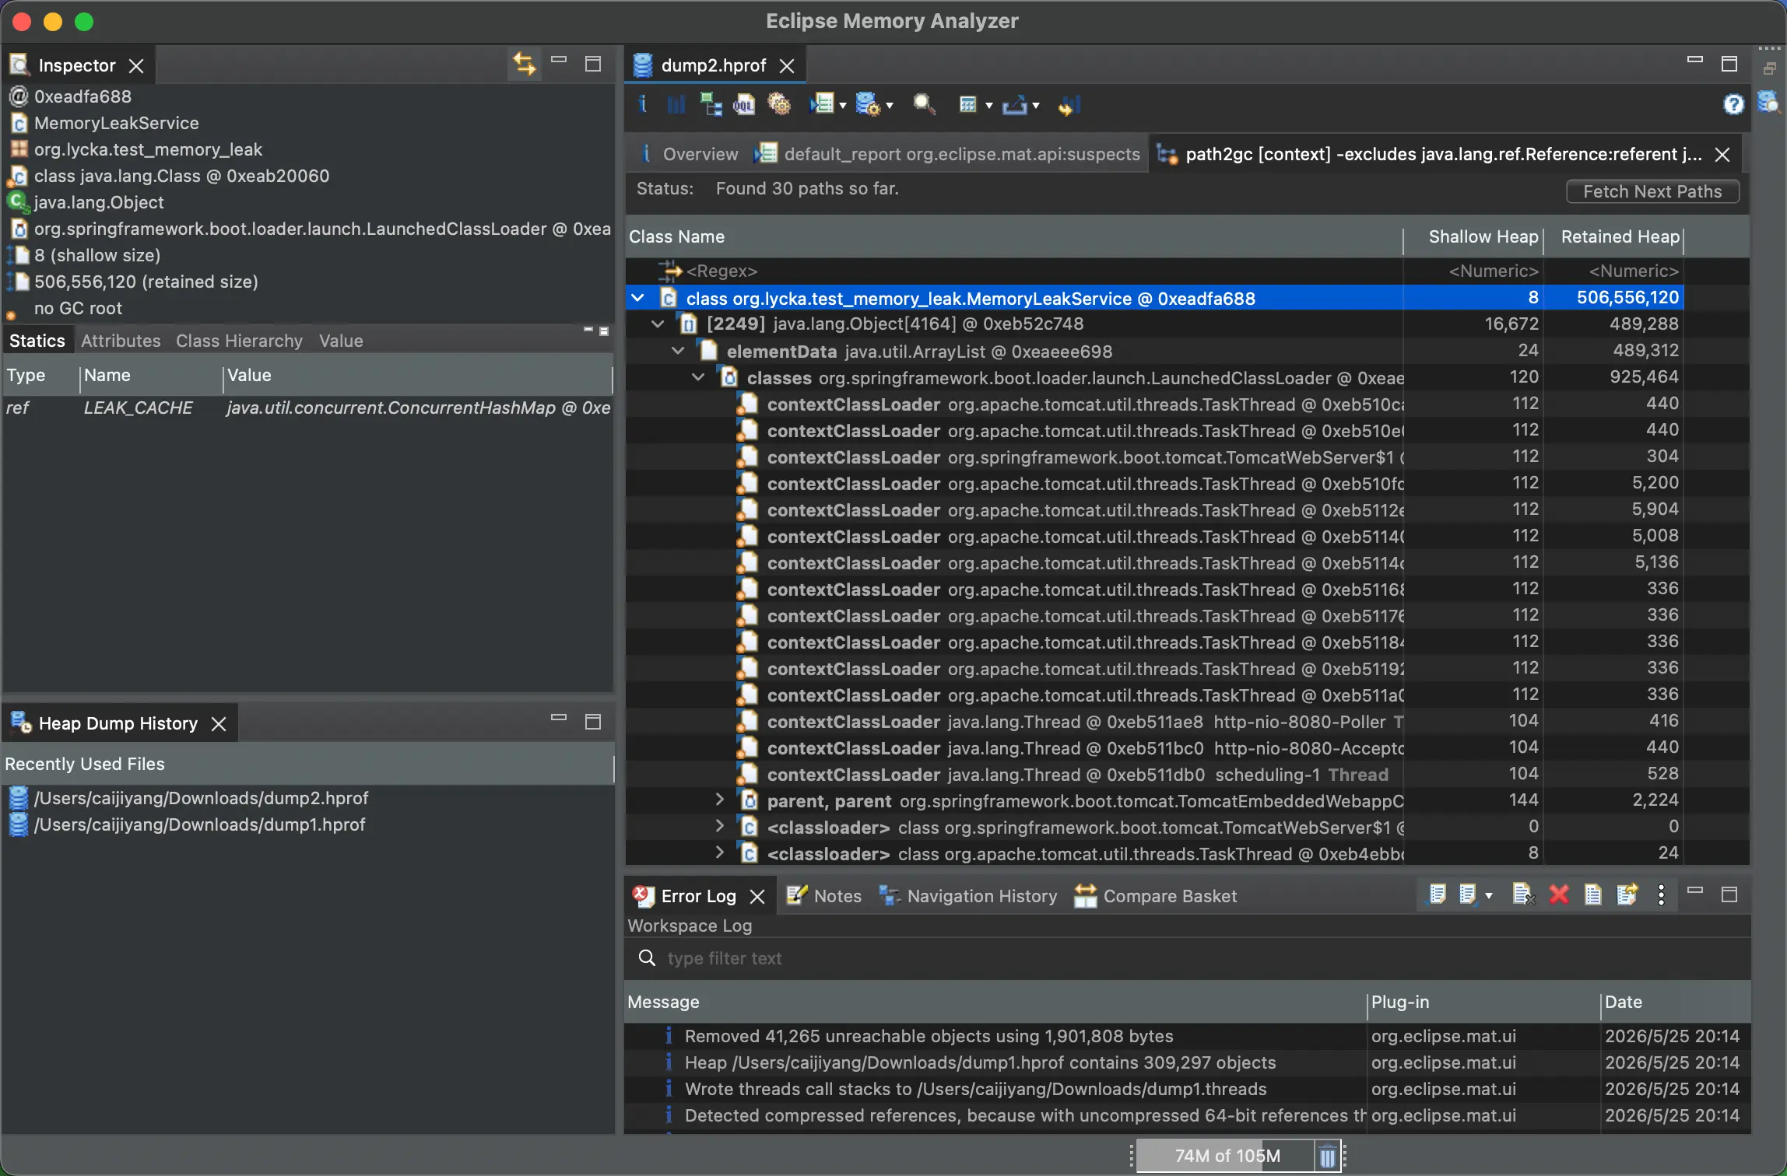Click the Run Expert System Test icon
The height and width of the screenshot is (1176, 1787).
(822, 104)
